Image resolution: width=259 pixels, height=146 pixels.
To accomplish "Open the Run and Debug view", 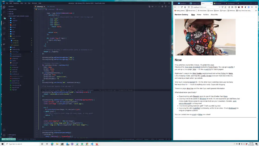I will pyautogui.click(x=4, y=23).
